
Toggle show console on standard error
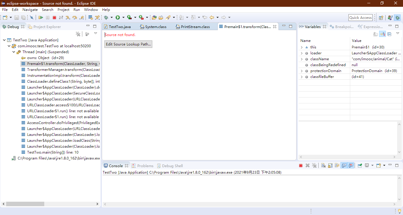point(351,166)
